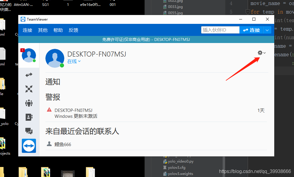
Task: Click the 1天 alert age label
Action: (261, 110)
